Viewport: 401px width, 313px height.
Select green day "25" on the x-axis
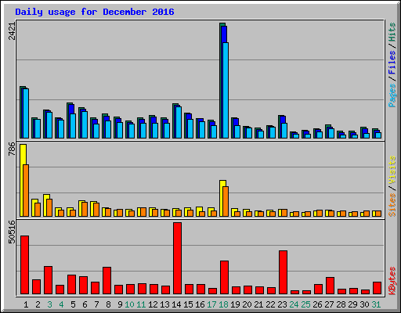click(x=305, y=304)
